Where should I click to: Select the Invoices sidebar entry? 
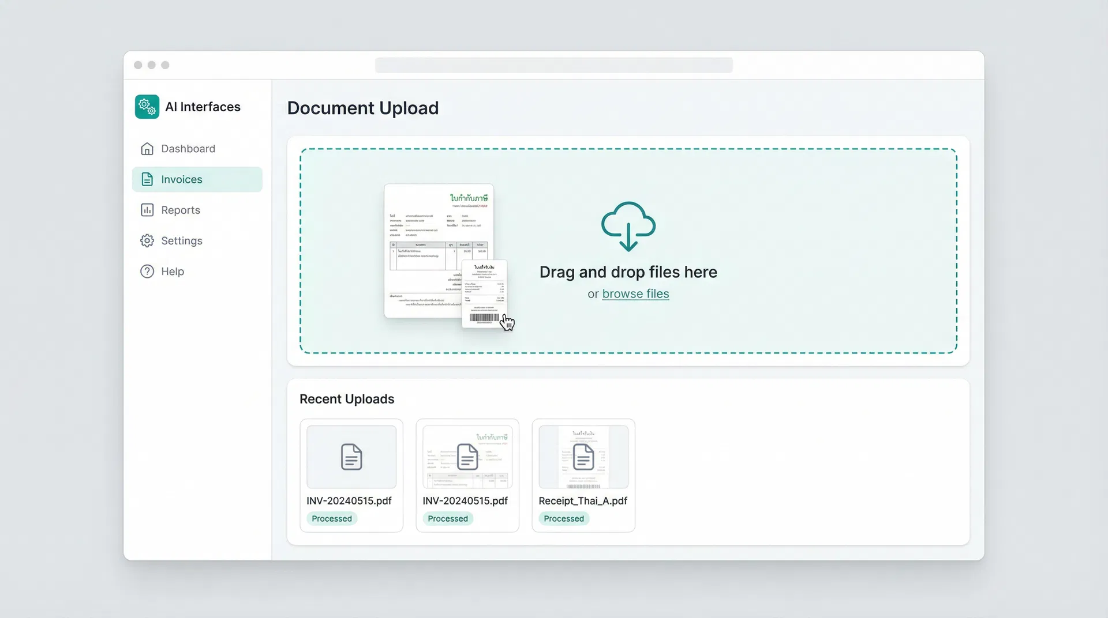[x=181, y=179]
